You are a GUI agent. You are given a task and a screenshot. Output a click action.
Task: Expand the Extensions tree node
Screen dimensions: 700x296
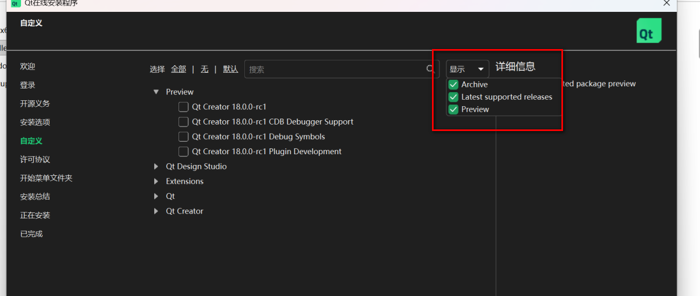click(x=156, y=181)
